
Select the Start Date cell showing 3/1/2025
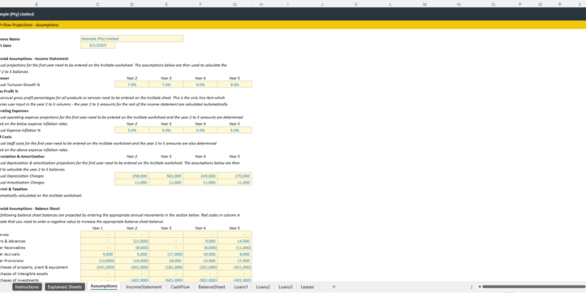click(x=98, y=45)
